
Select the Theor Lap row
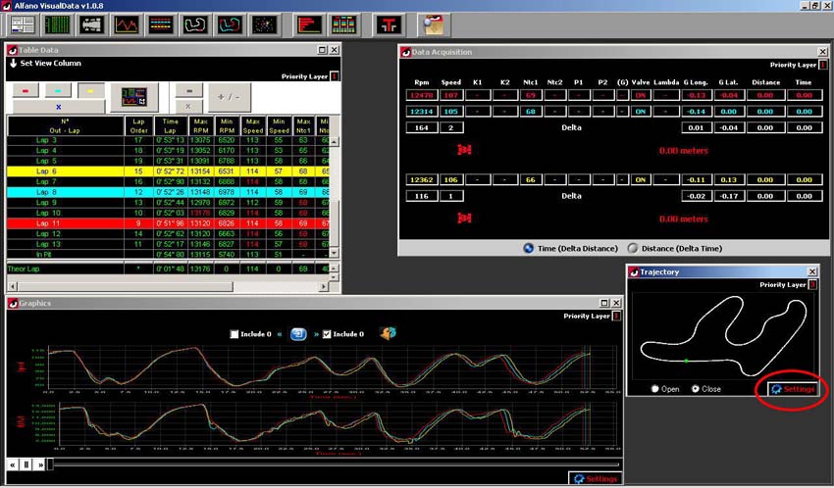pyautogui.click(x=168, y=268)
